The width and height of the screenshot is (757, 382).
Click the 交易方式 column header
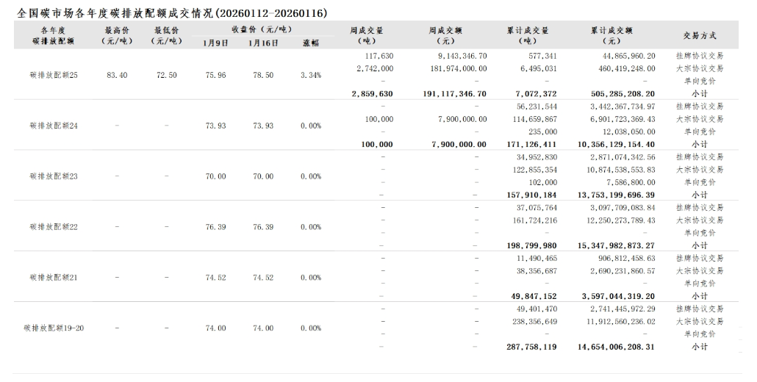click(699, 35)
